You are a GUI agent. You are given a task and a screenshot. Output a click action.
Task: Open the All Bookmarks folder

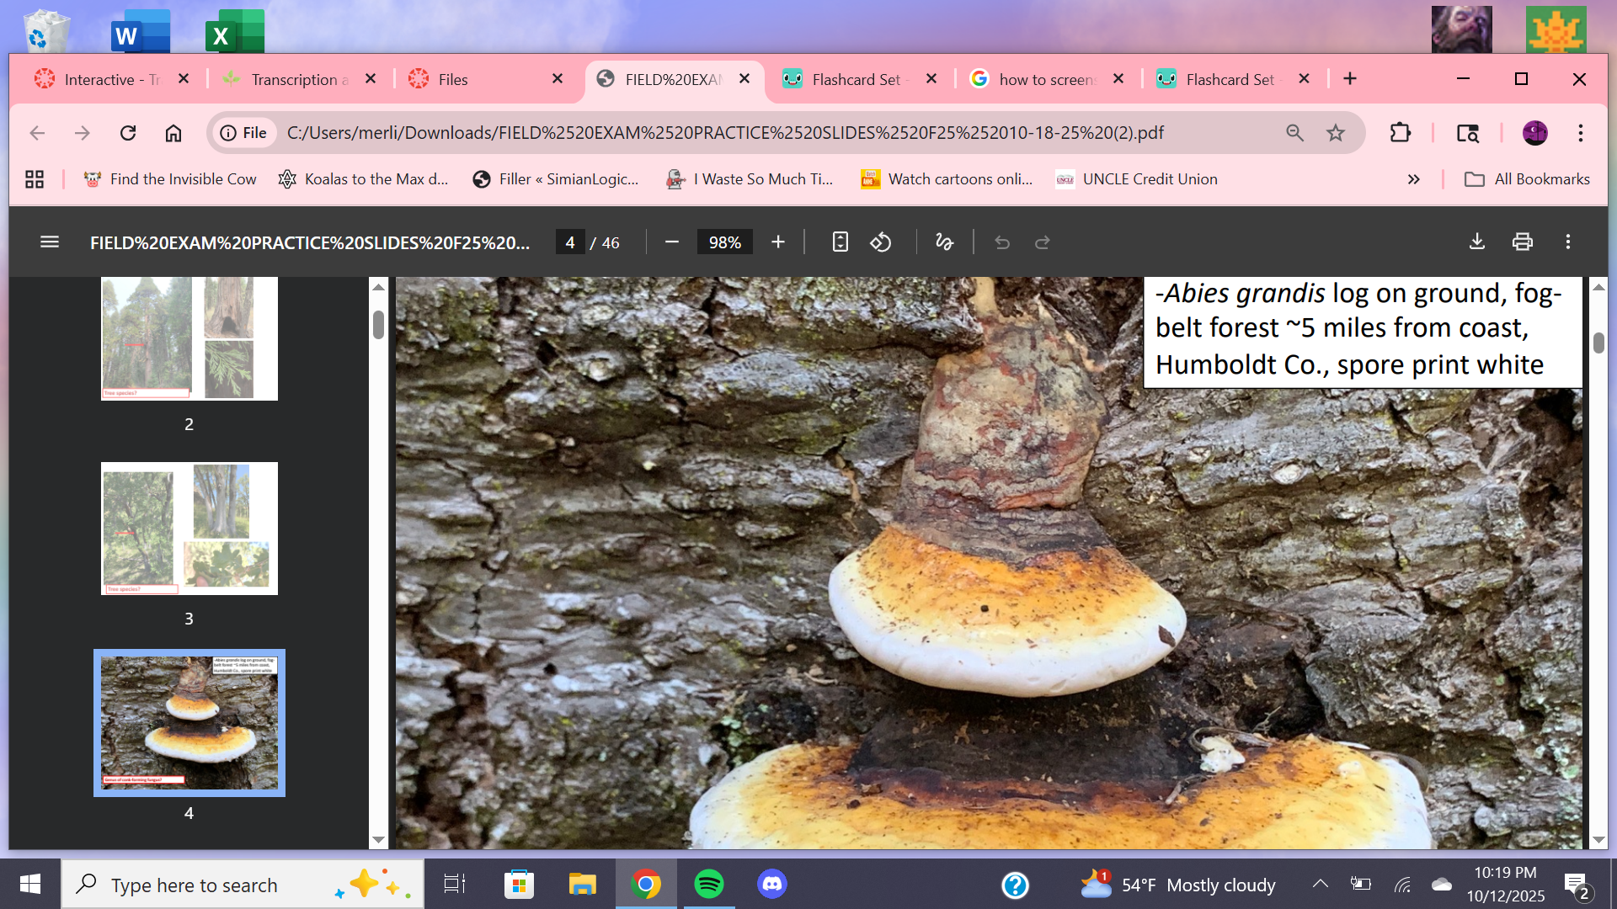click(1528, 179)
